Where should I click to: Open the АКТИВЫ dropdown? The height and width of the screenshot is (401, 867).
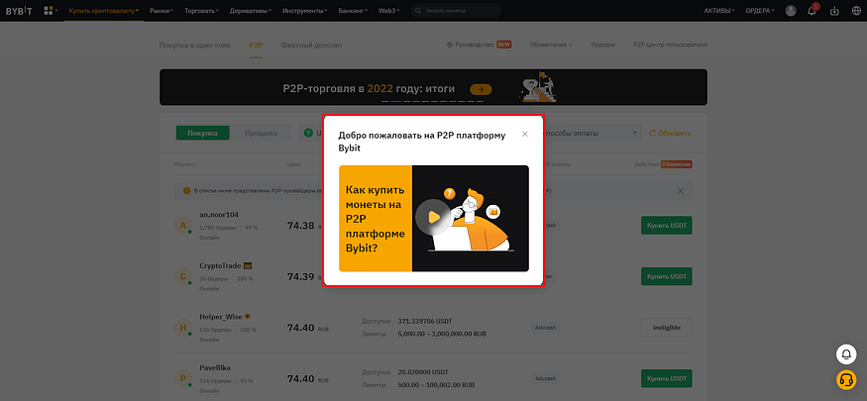[x=718, y=11]
